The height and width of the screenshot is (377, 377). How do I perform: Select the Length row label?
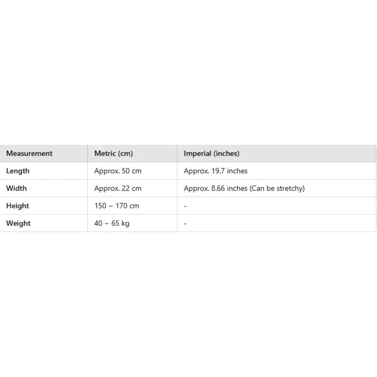[18, 171]
